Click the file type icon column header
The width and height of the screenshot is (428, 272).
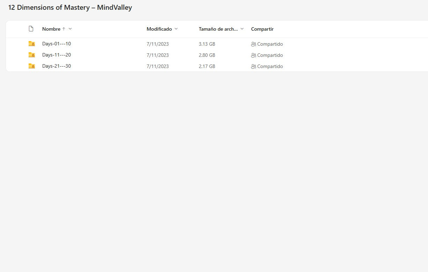click(x=31, y=29)
